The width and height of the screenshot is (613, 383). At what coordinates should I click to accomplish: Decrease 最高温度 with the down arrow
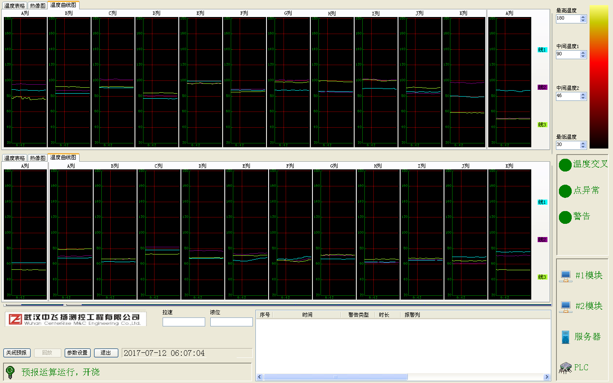point(583,21)
